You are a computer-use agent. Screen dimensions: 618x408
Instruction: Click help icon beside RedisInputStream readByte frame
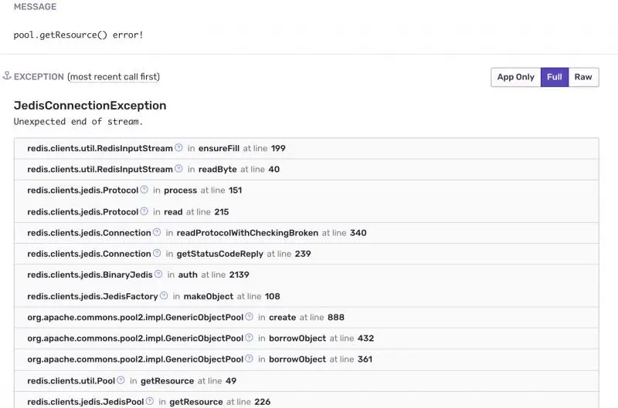[178, 168]
